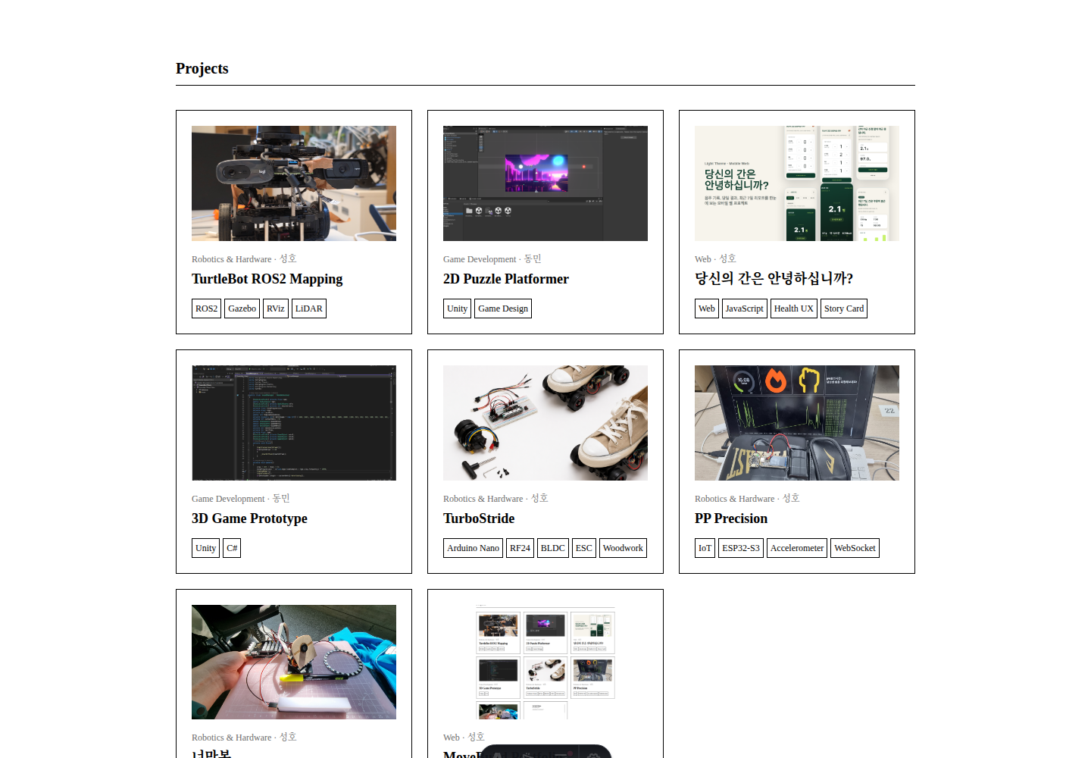Select the Health UX tag
The image size is (1091, 758).
794,309
